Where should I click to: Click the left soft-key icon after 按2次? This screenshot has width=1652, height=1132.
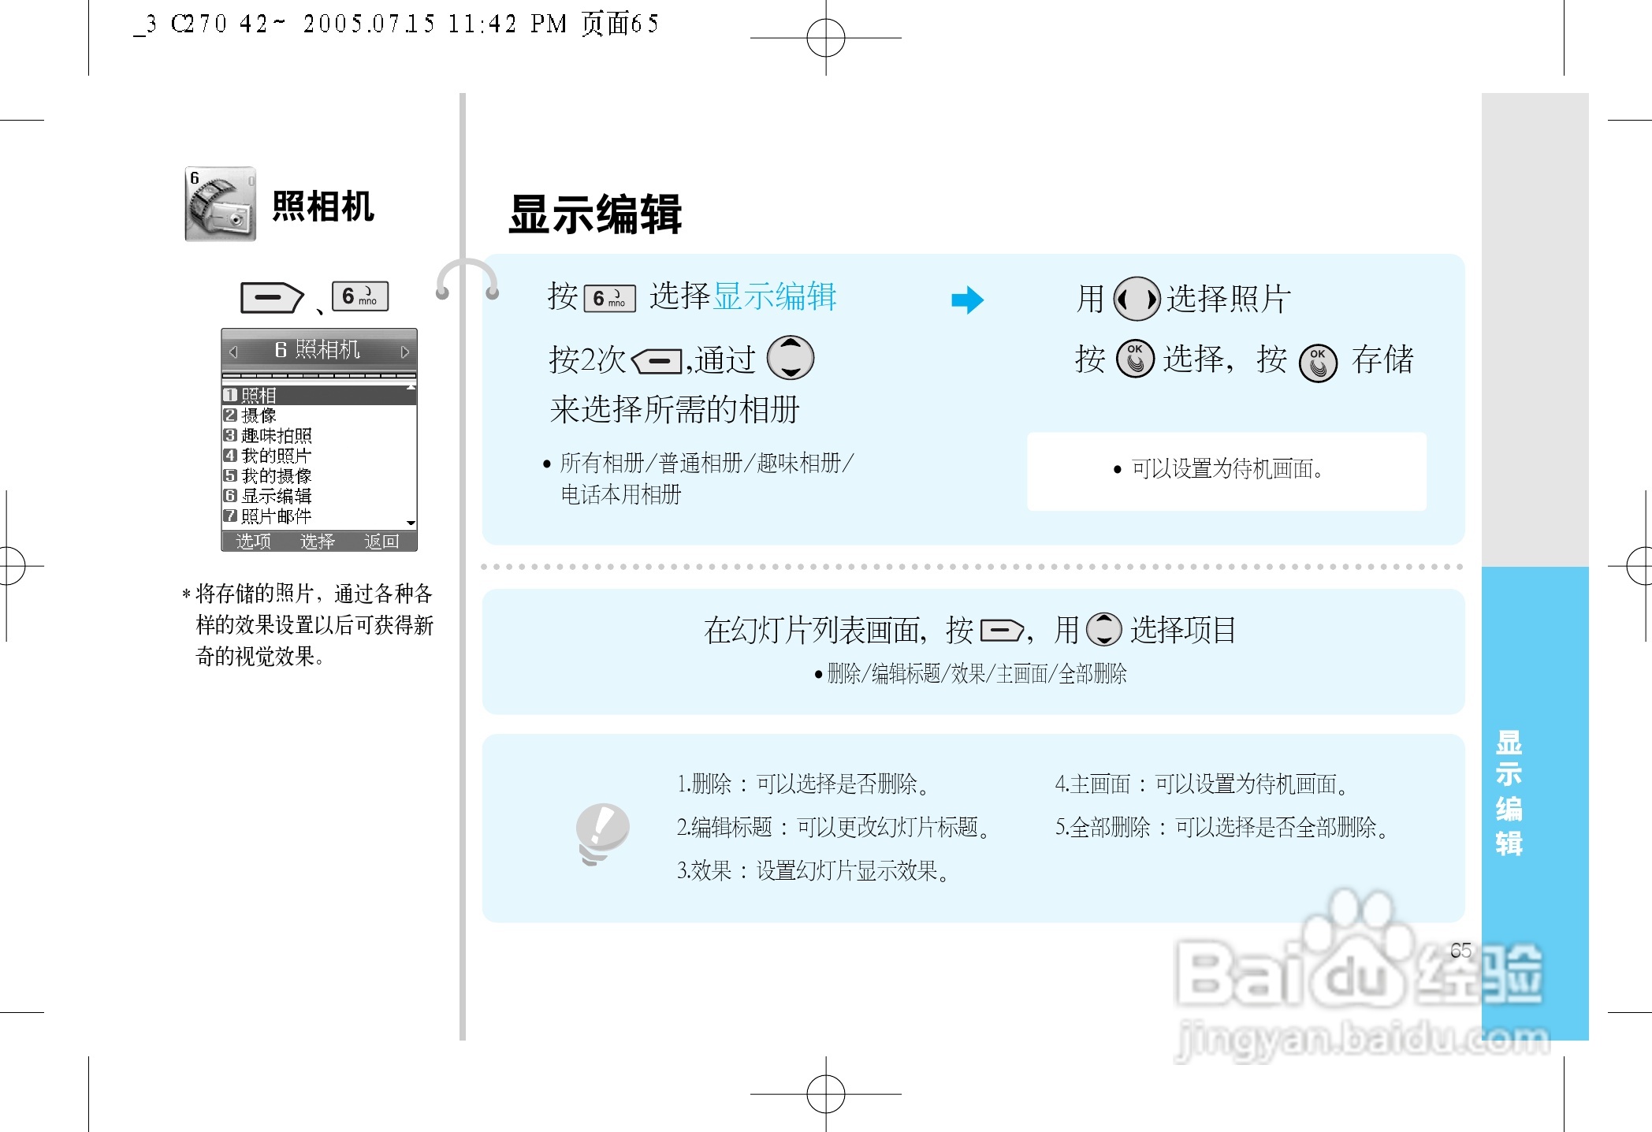pyautogui.click(x=657, y=361)
